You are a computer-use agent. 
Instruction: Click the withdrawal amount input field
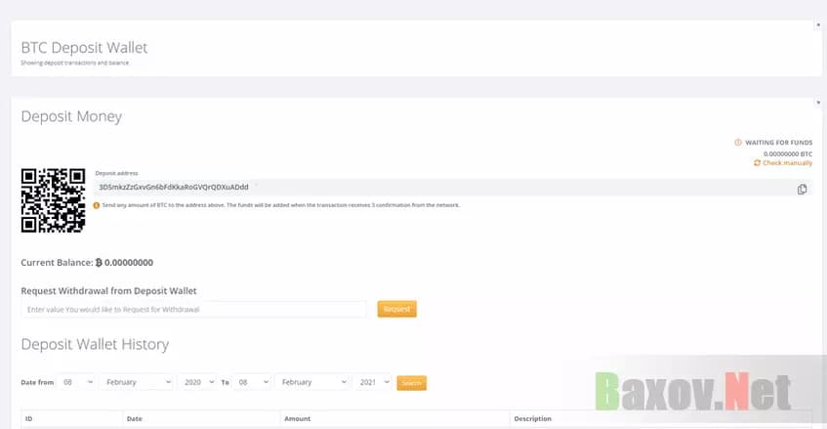[193, 309]
